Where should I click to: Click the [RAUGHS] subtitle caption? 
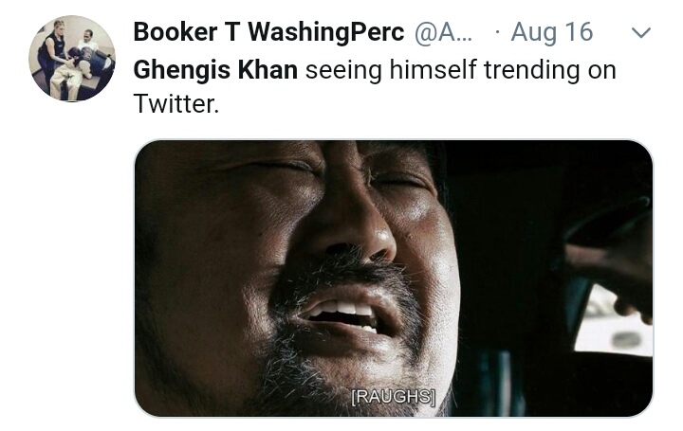pos(394,397)
